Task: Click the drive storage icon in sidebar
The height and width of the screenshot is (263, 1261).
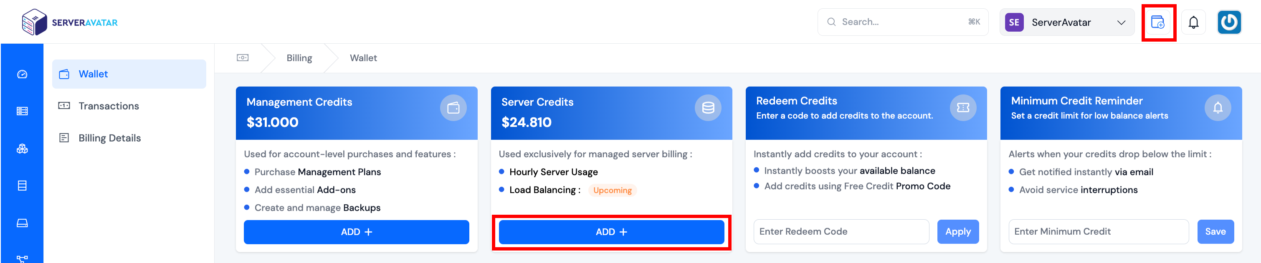Action: (22, 223)
